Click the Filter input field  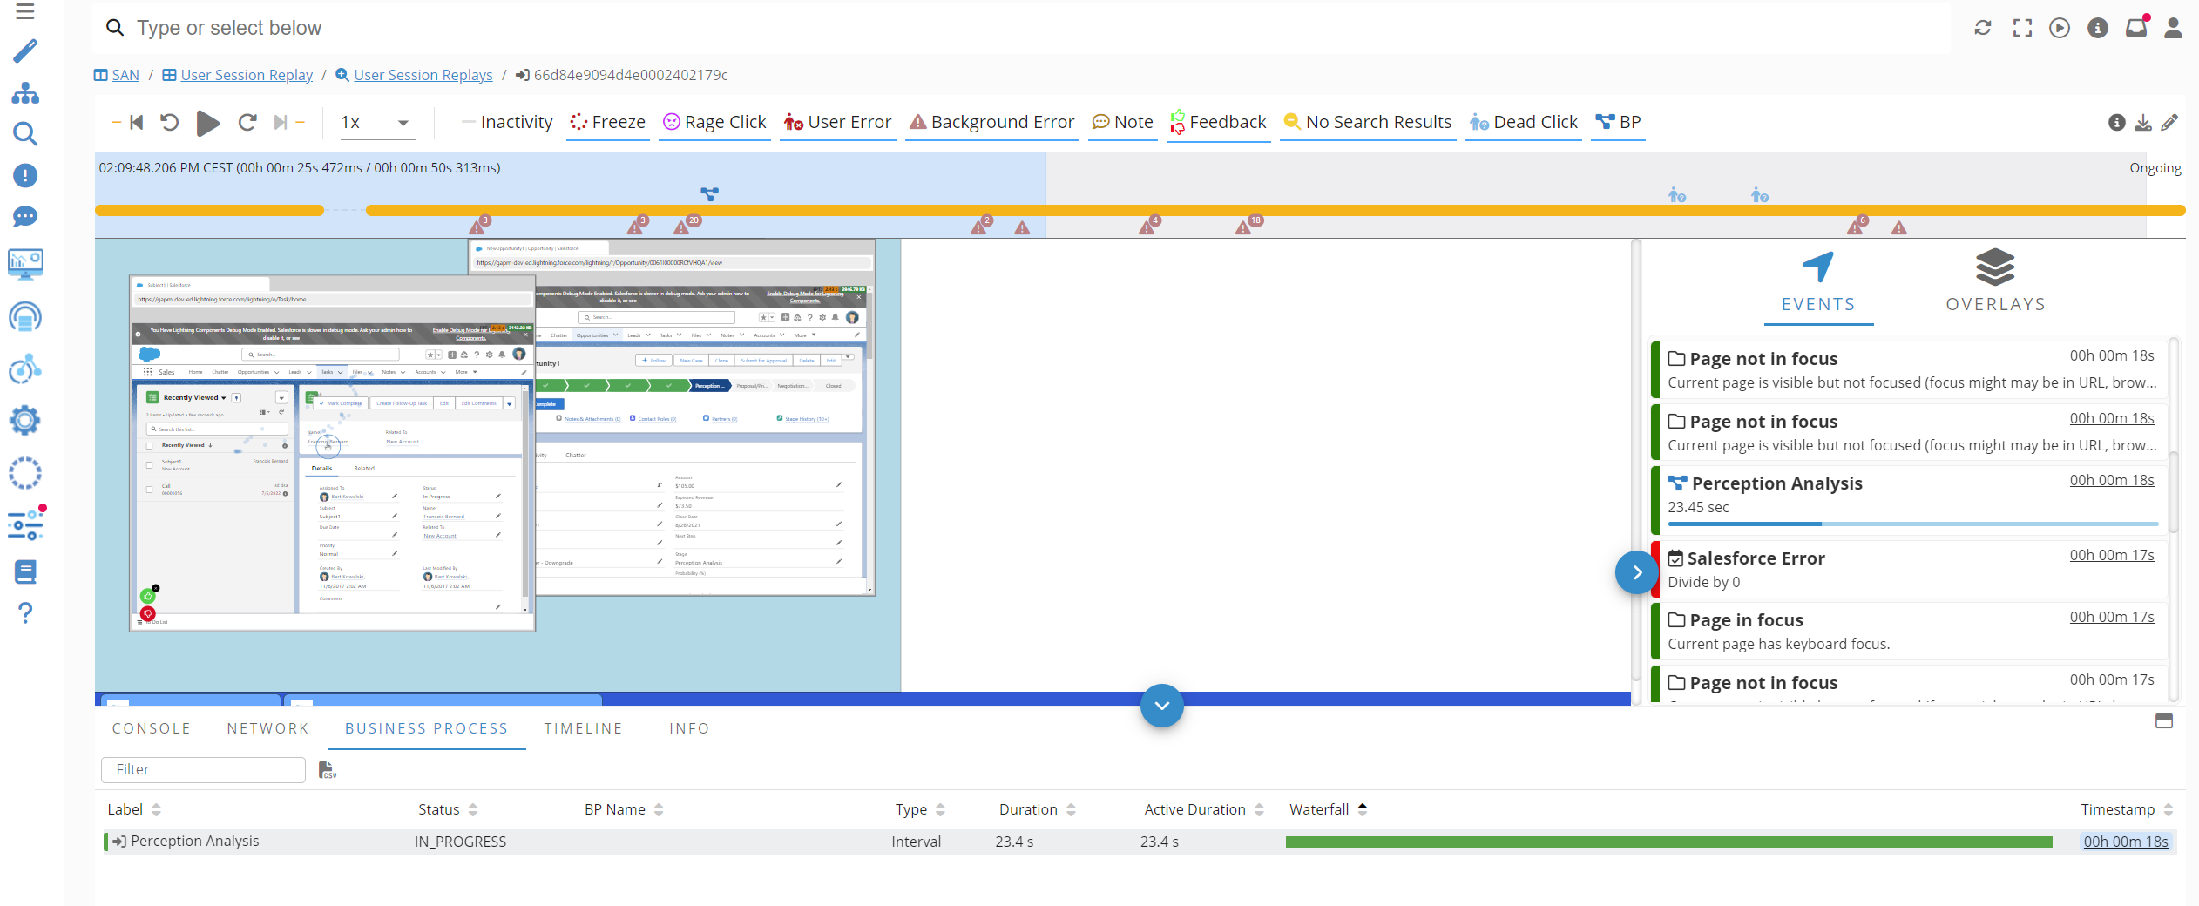(203, 770)
